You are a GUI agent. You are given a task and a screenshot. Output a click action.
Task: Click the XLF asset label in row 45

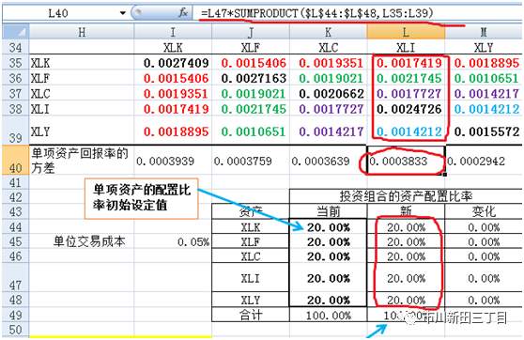(251, 241)
